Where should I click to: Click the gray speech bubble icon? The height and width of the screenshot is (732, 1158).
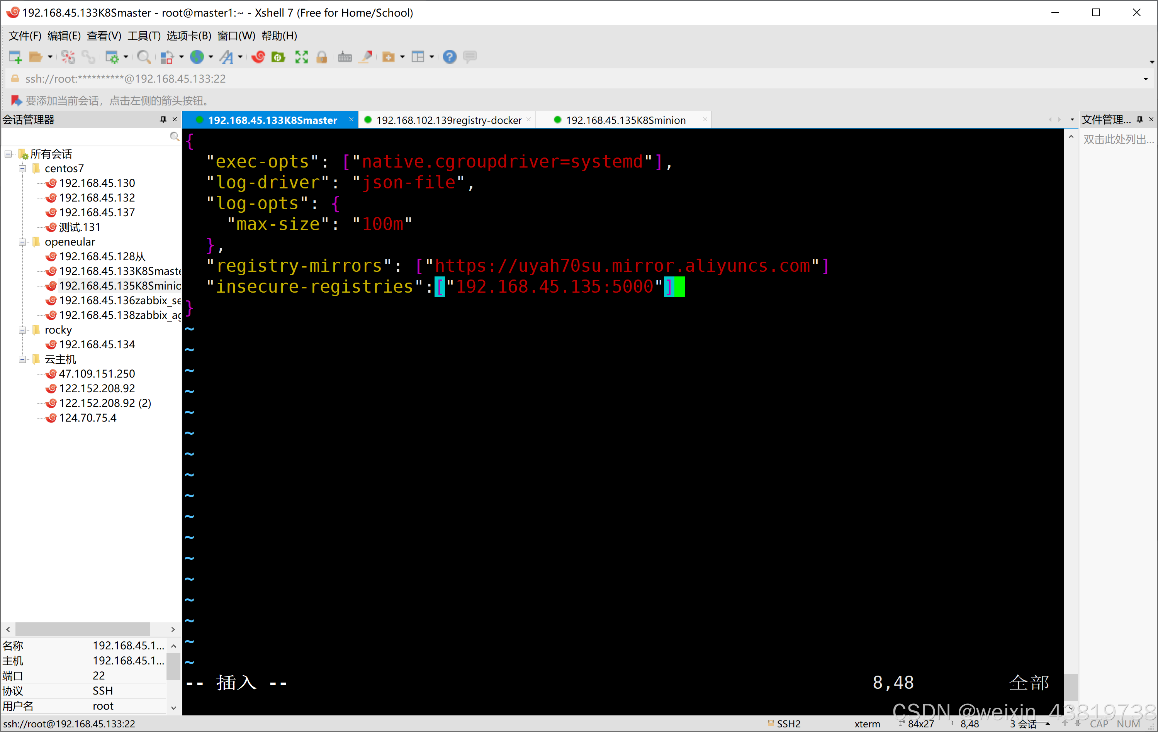[x=470, y=57]
